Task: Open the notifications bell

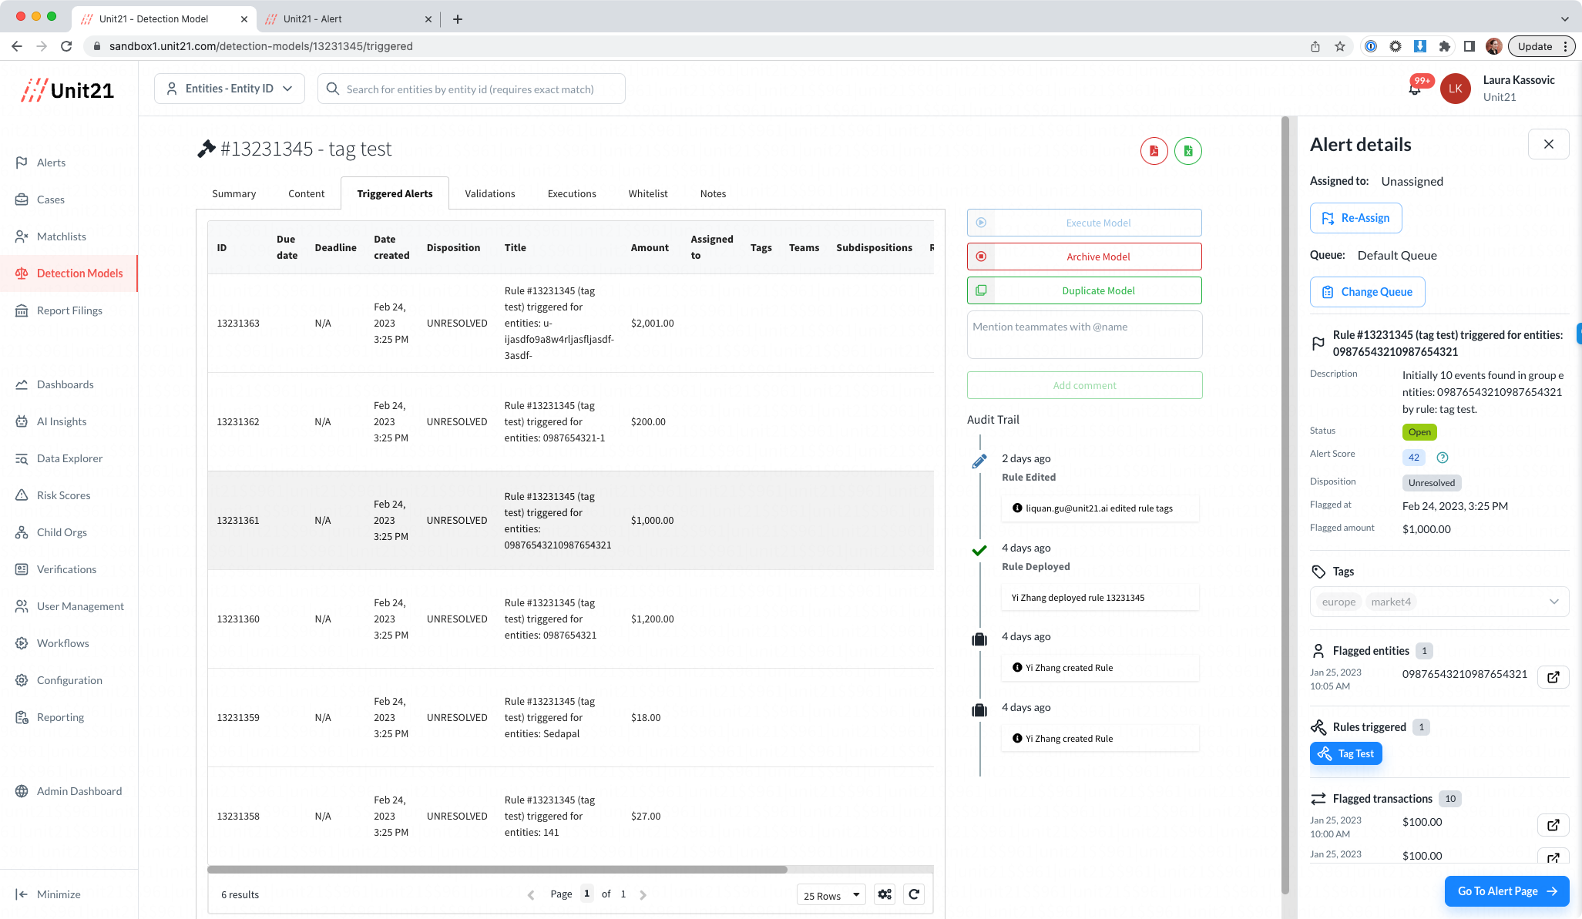Action: (x=1415, y=89)
